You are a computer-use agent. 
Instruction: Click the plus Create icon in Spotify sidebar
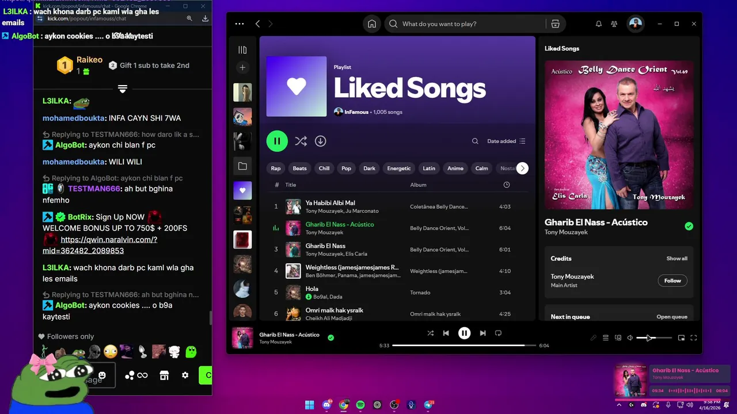[x=242, y=68]
